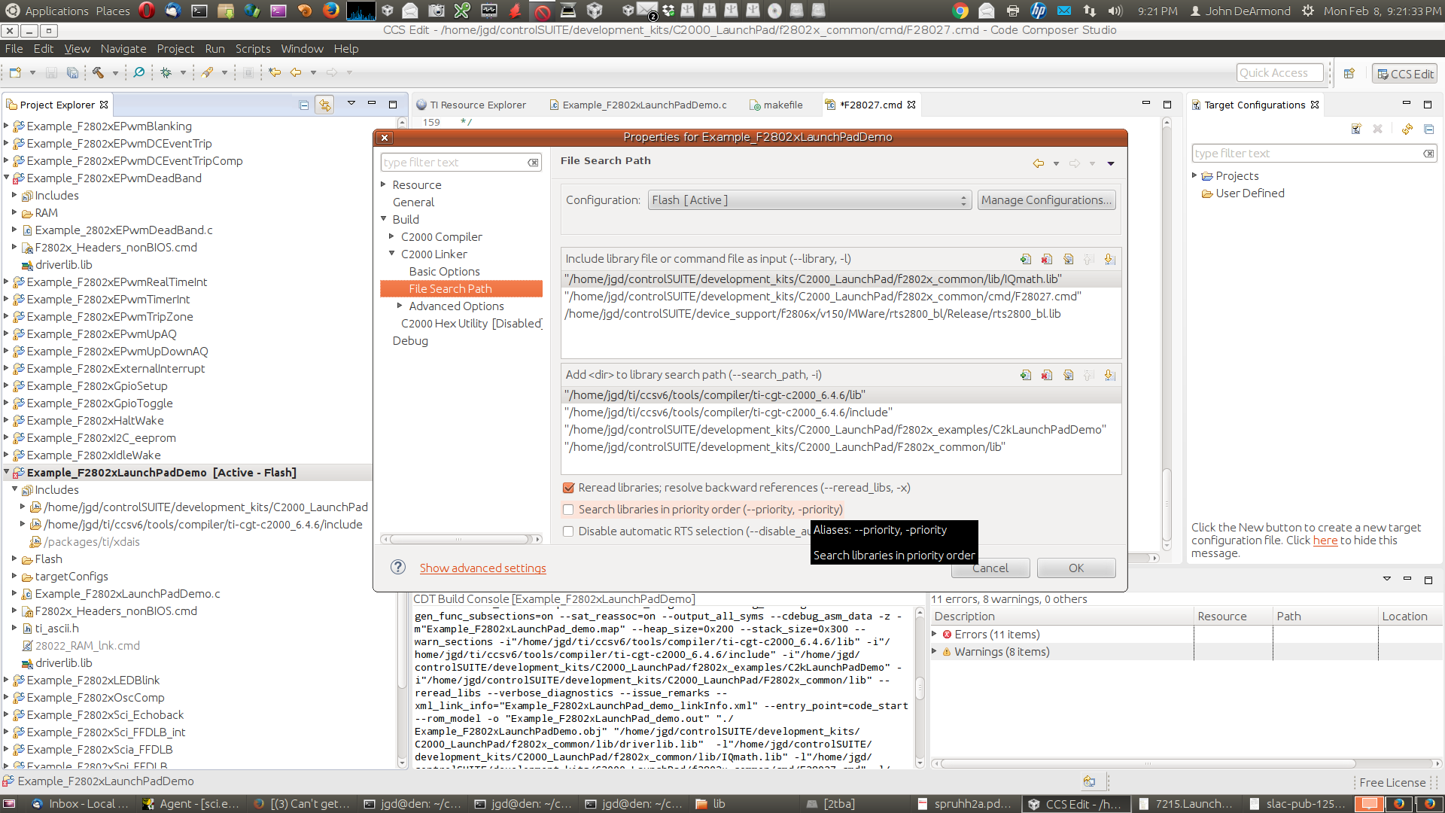Click the Search magnifier toolbar icon

(139, 73)
